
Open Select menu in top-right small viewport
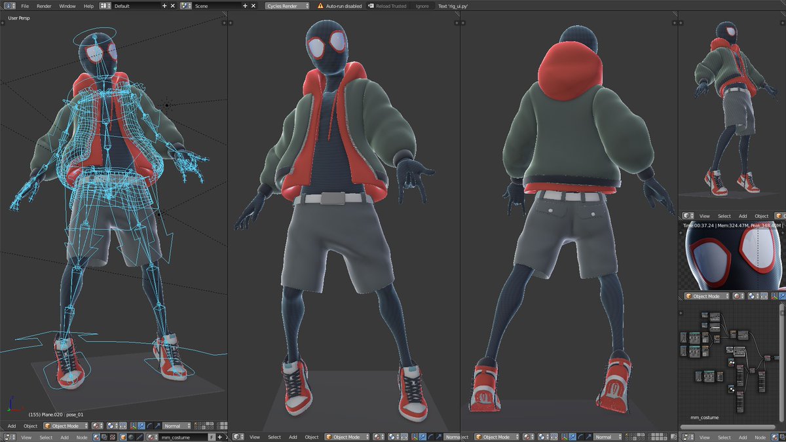[724, 215]
